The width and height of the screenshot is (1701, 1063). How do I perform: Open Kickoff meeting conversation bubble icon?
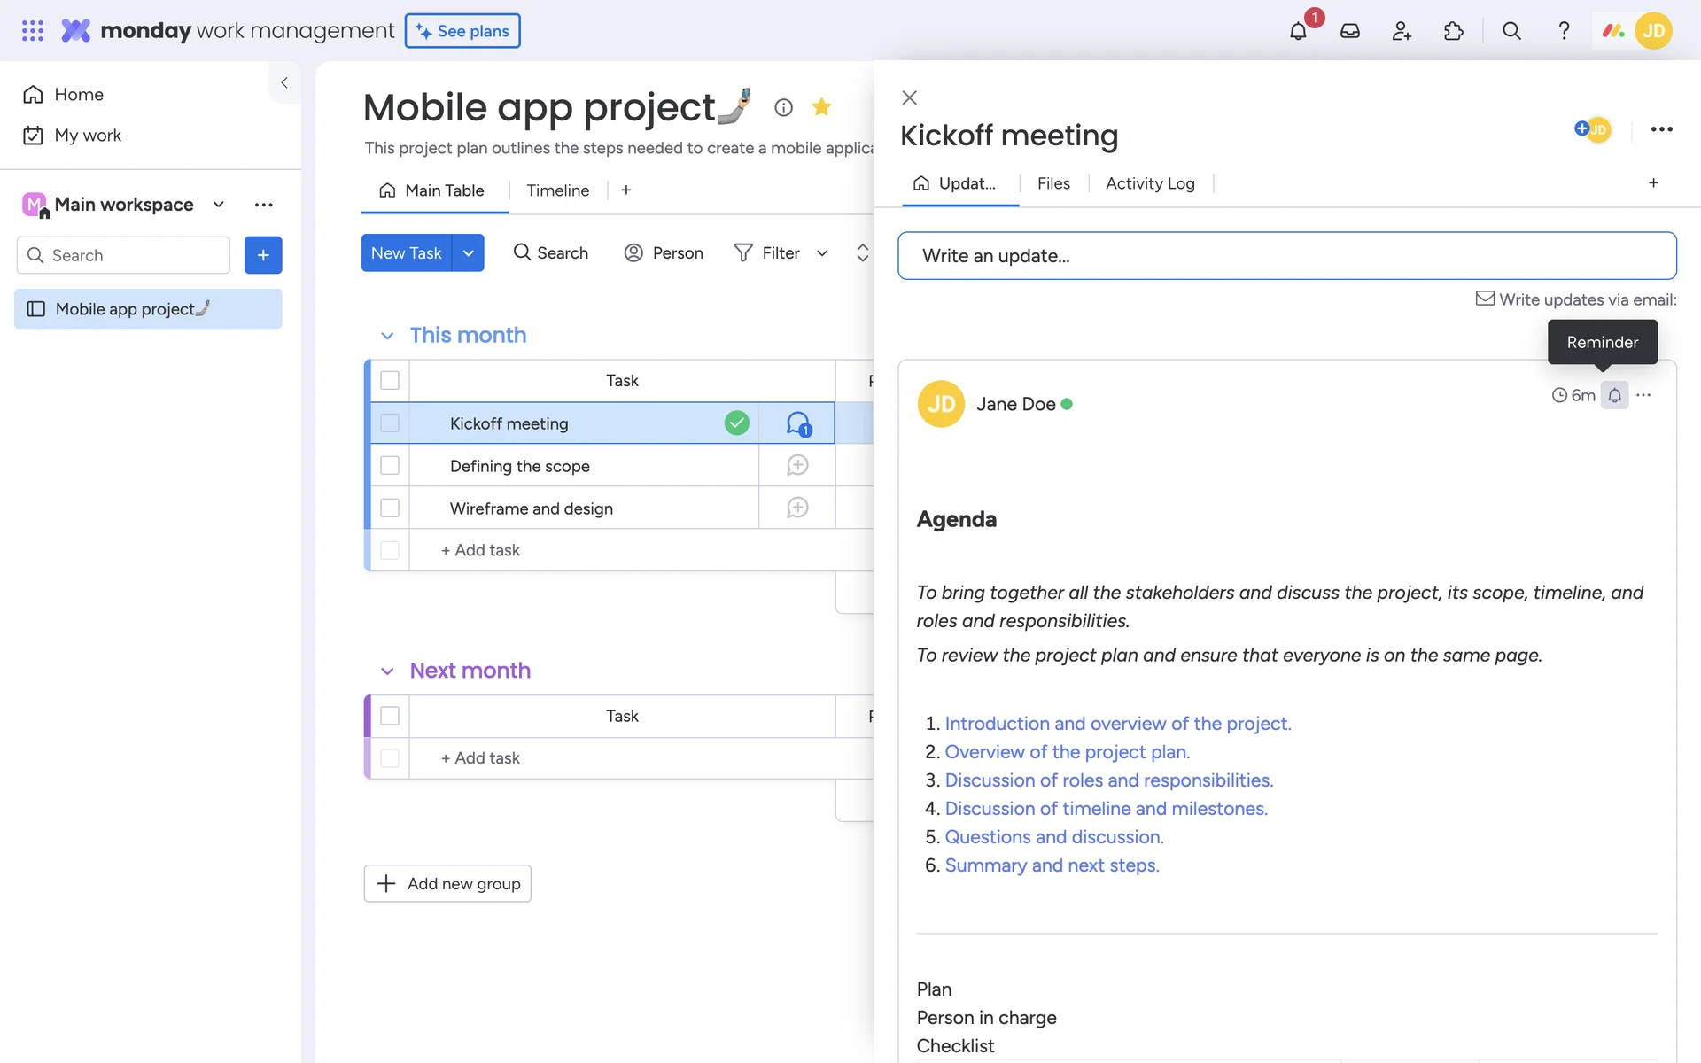(797, 423)
